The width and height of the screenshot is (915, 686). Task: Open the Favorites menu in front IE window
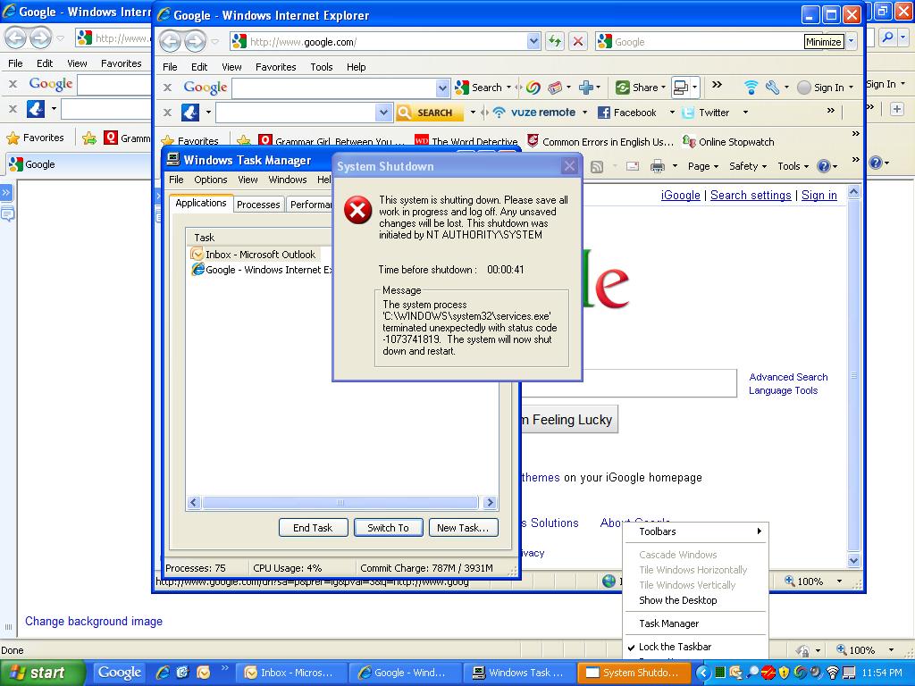pyautogui.click(x=275, y=67)
